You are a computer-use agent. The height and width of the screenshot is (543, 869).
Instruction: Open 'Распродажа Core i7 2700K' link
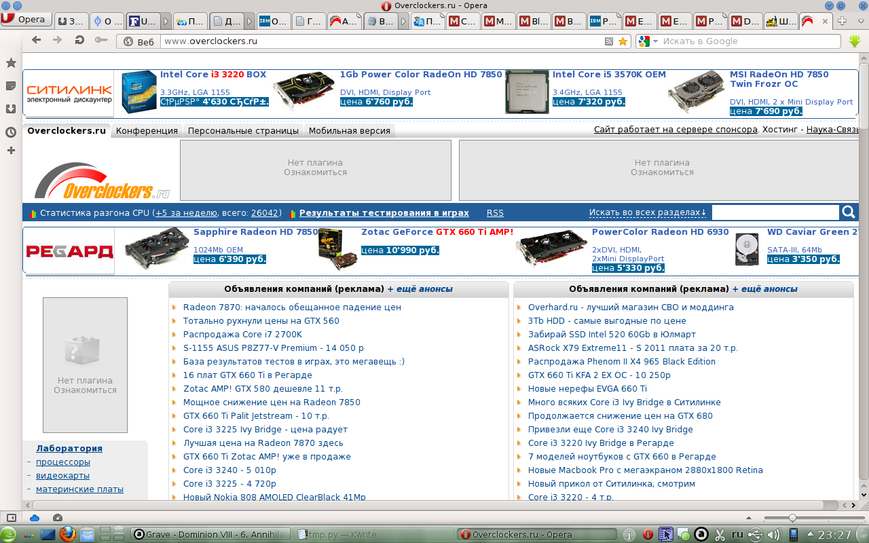tap(242, 334)
